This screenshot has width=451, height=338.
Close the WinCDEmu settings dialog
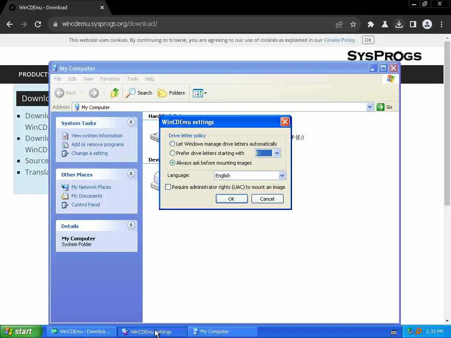click(x=285, y=122)
